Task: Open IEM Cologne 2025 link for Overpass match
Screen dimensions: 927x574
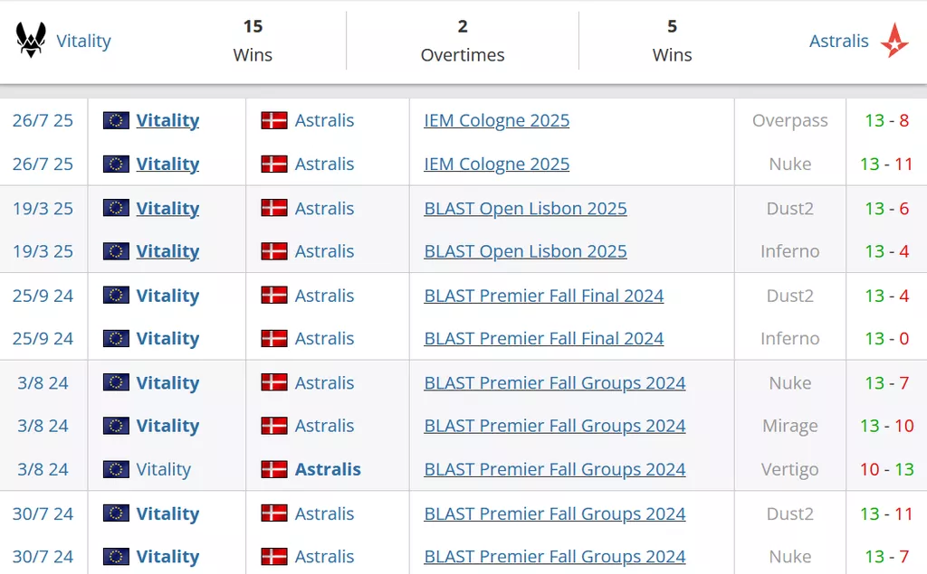Action: [496, 120]
